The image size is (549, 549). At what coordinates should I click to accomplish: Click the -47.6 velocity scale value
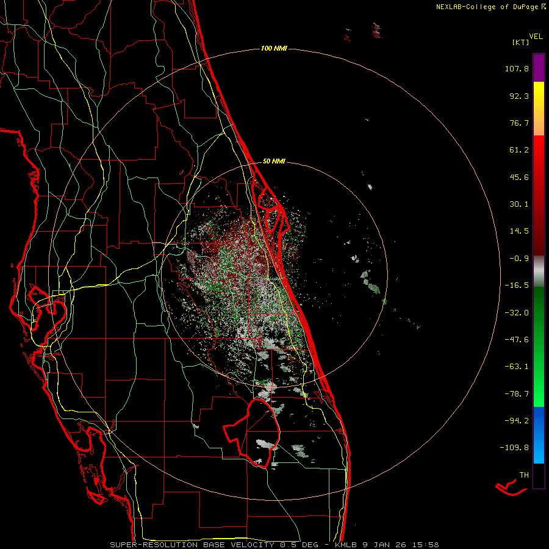(517, 340)
